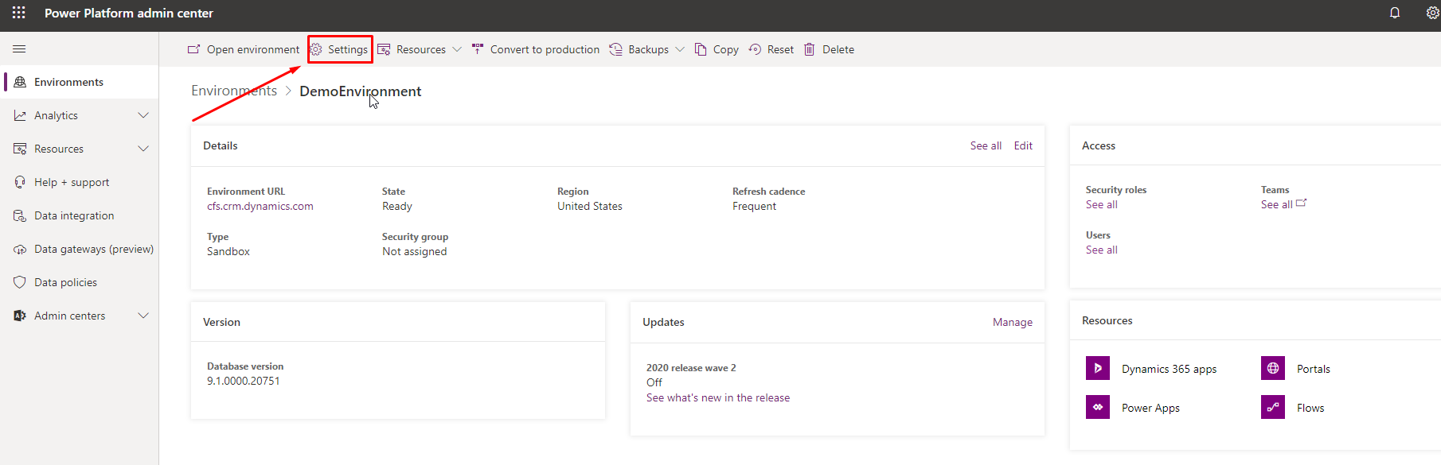Click the Flows tile icon
Screen dimensions: 1441x465
[x=1273, y=407]
